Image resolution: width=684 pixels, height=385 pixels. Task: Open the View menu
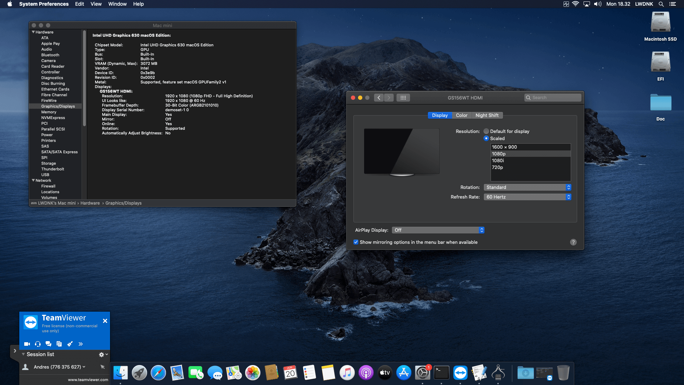coord(96,4)
